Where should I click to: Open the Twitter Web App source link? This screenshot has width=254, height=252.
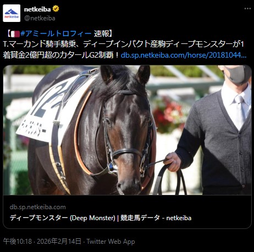[x=111, y=242]
